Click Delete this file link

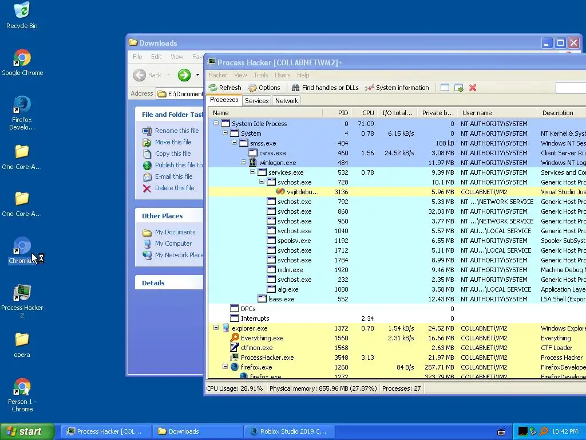coord(175,188)
